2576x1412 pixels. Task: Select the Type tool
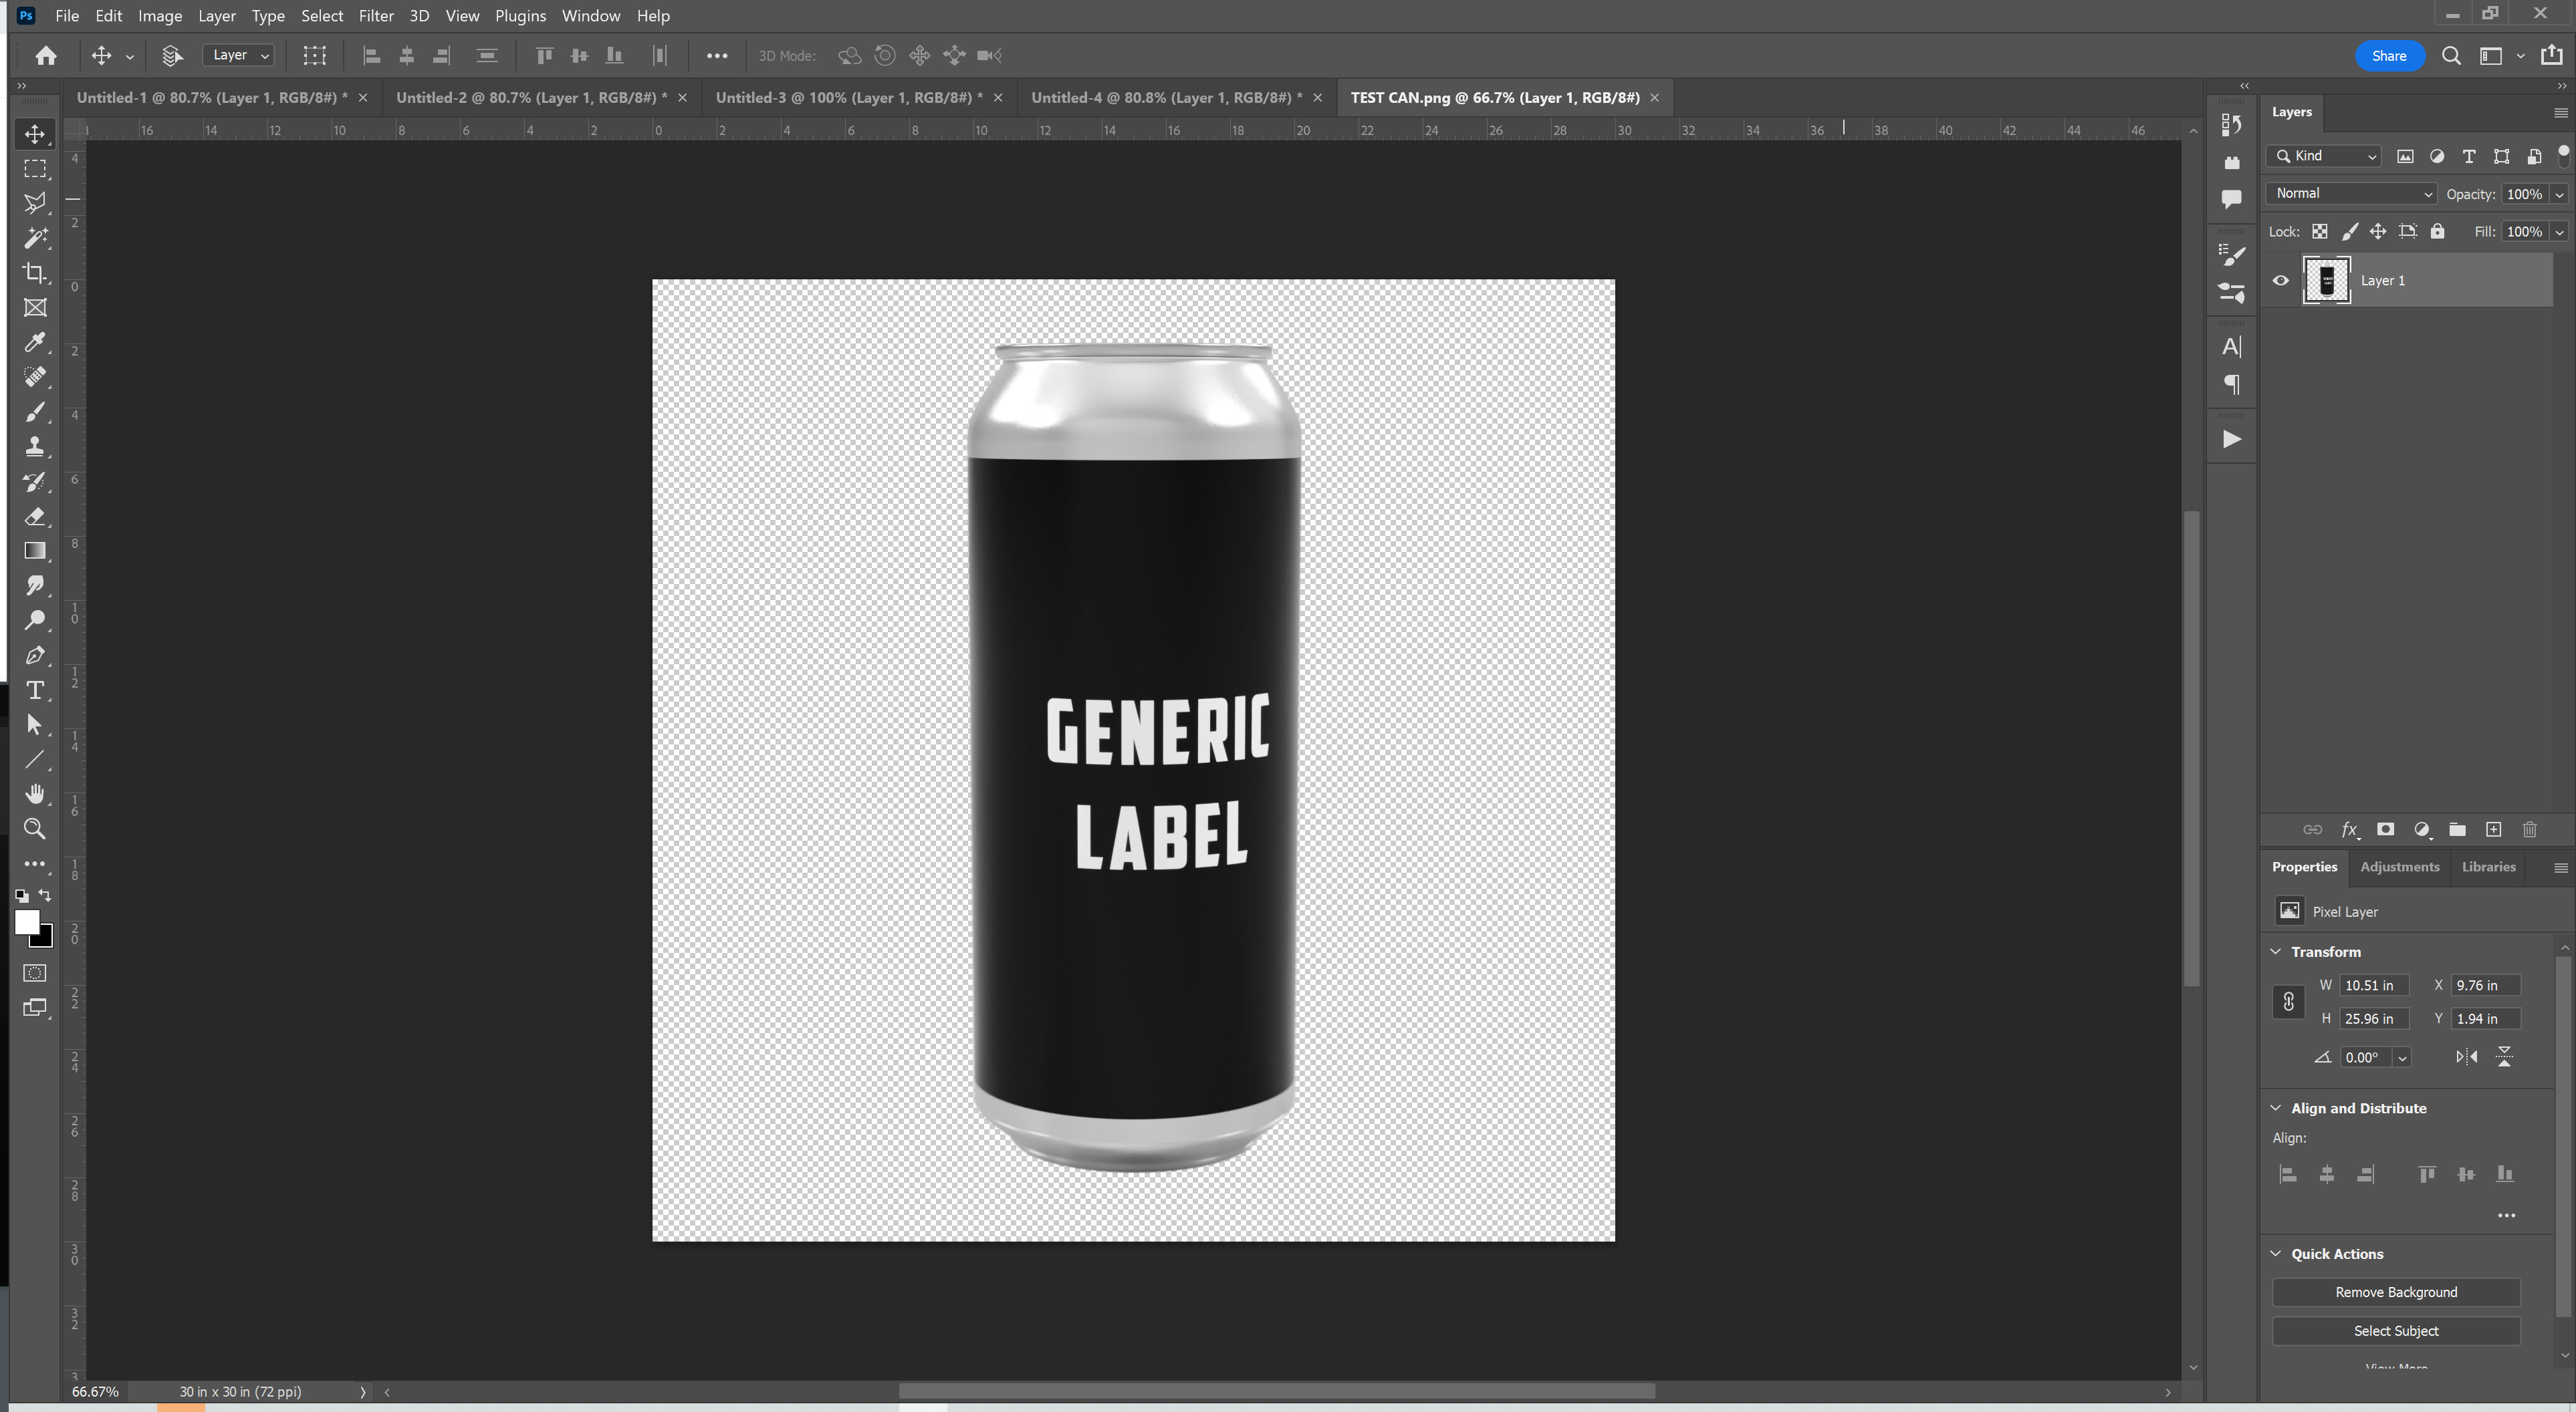pyautogui.click(x=35, y=690)
